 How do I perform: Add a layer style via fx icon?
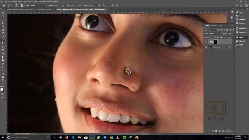click(x=212, y=131)
